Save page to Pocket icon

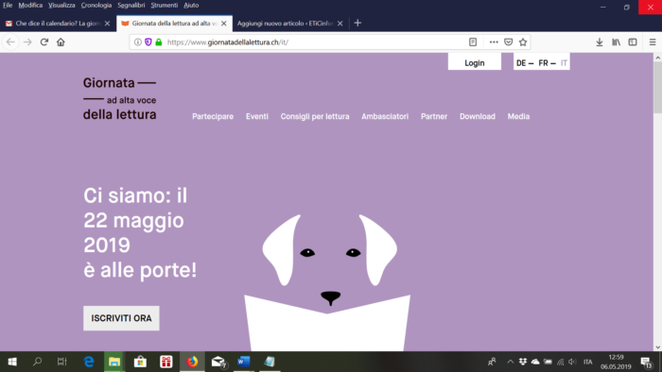(509, 42)
